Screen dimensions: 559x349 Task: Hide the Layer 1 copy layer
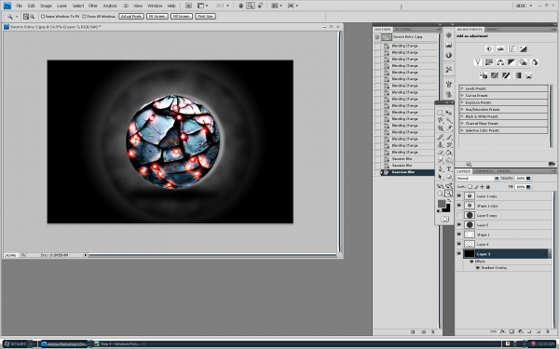[458, 195]
